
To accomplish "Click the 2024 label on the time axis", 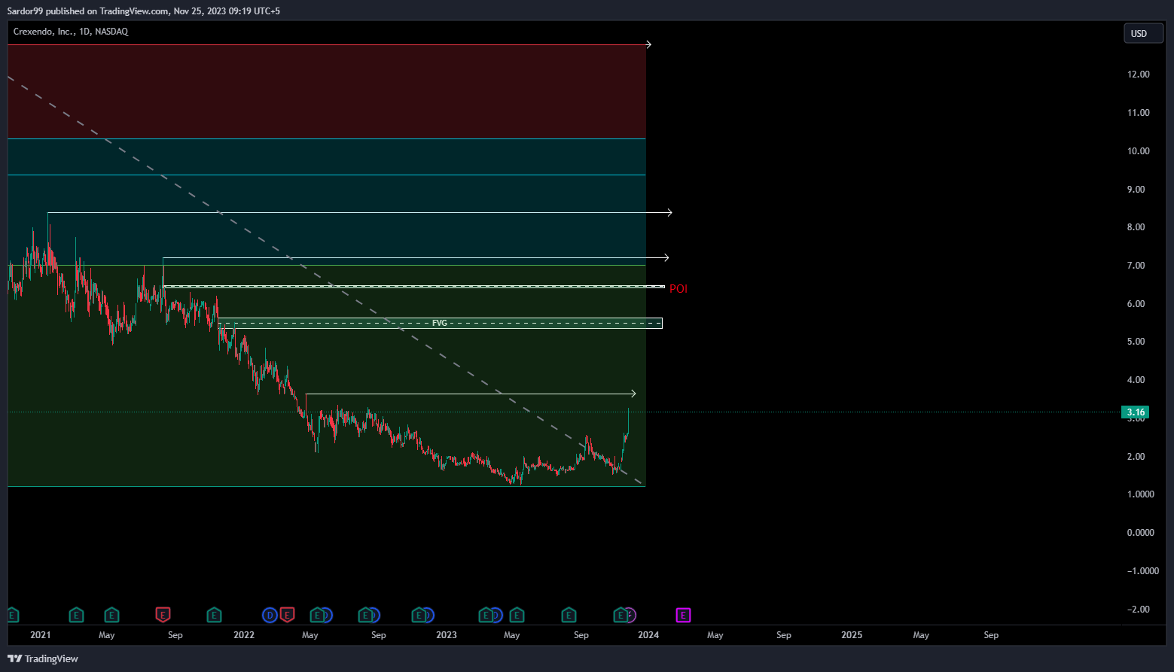I will 648,635.
